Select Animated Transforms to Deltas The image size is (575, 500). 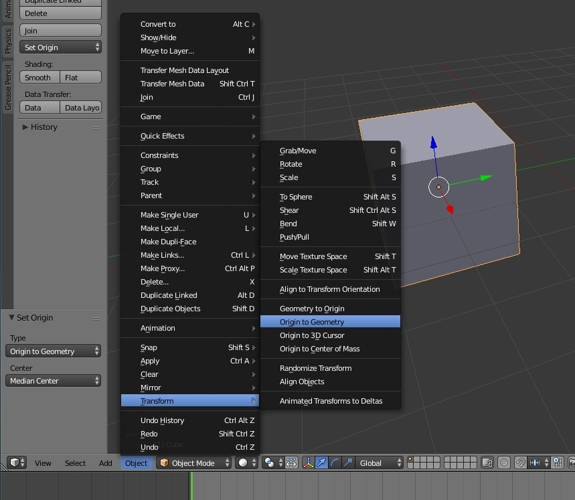pyautogui.click(x=330, y=401)
